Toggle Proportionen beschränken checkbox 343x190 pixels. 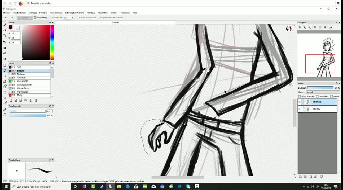[99, 17]
